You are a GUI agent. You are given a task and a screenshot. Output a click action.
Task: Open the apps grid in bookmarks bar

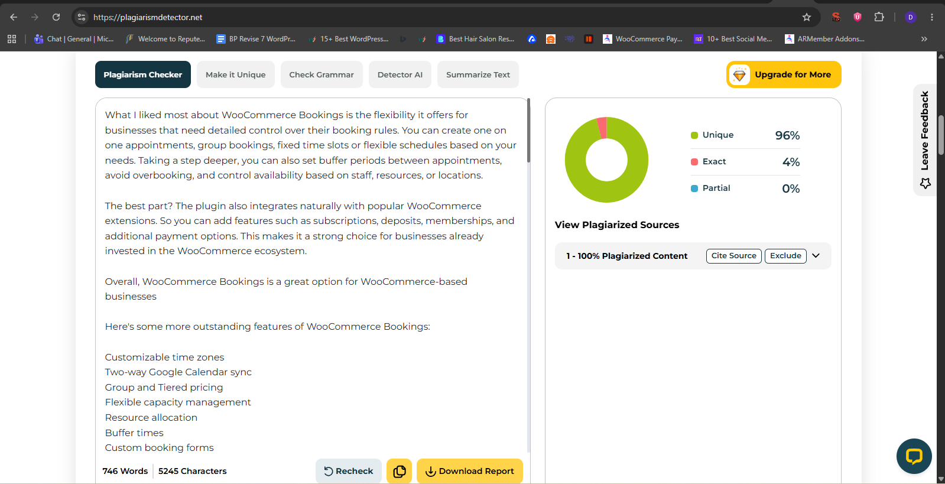(12, 39)
